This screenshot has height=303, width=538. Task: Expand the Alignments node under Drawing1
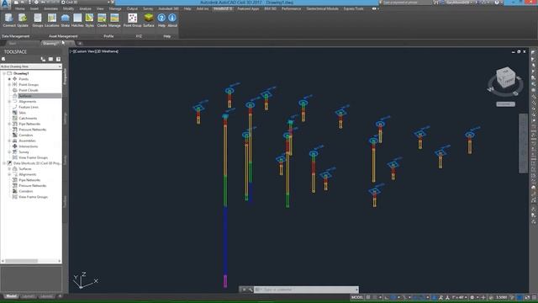pos(9,101)
